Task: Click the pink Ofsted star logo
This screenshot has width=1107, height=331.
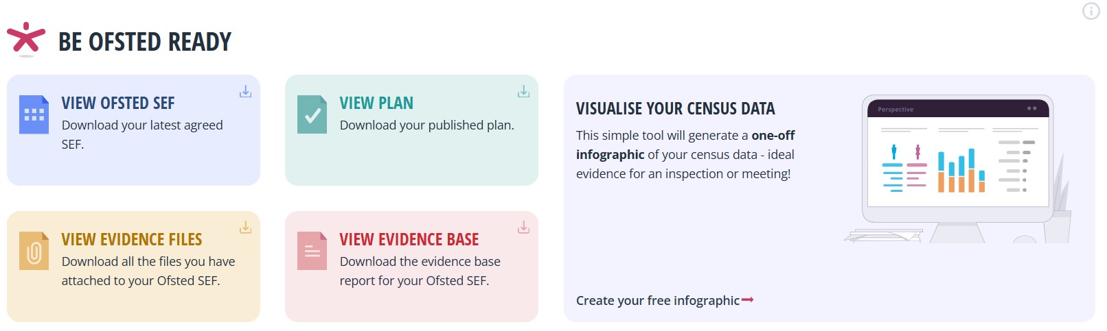Action: [x=26, y=39]
